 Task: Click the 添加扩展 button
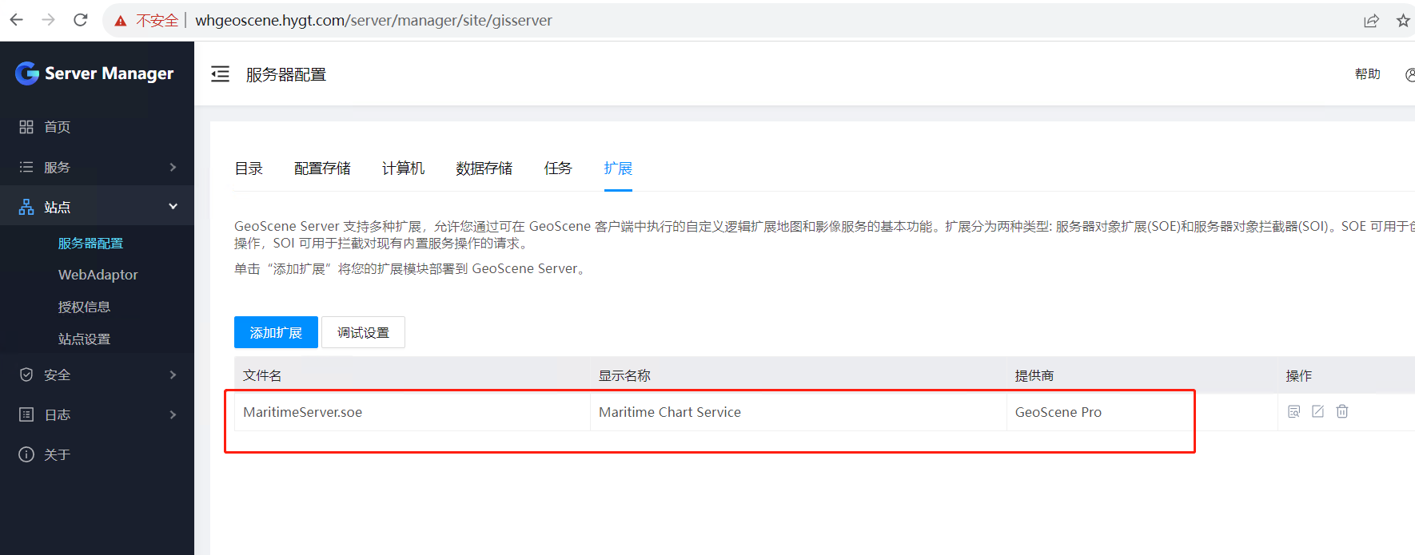(276, 332)
